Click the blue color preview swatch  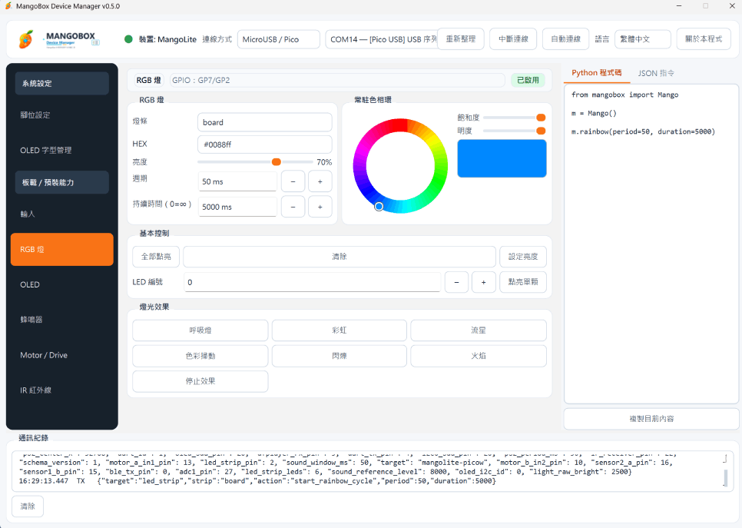[x=502, y=158]
